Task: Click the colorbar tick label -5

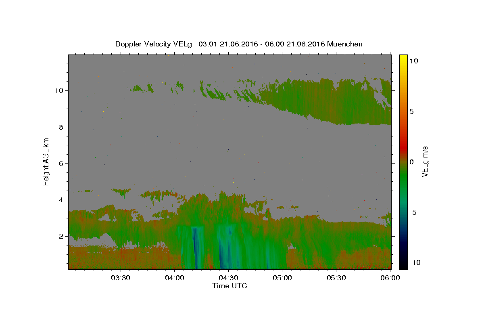Action: pos(413,212)
